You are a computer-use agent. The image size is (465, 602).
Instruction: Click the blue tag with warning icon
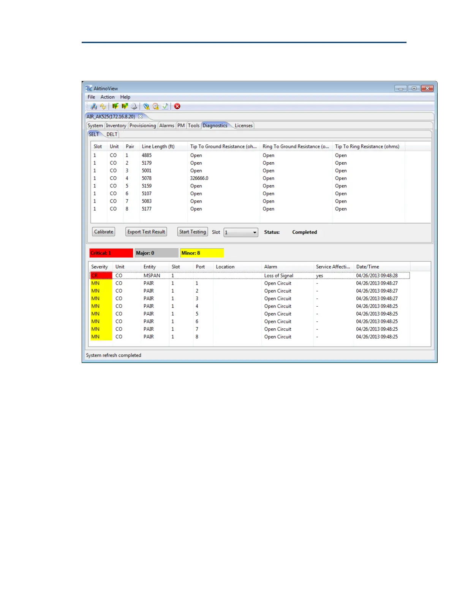[146, 106]
